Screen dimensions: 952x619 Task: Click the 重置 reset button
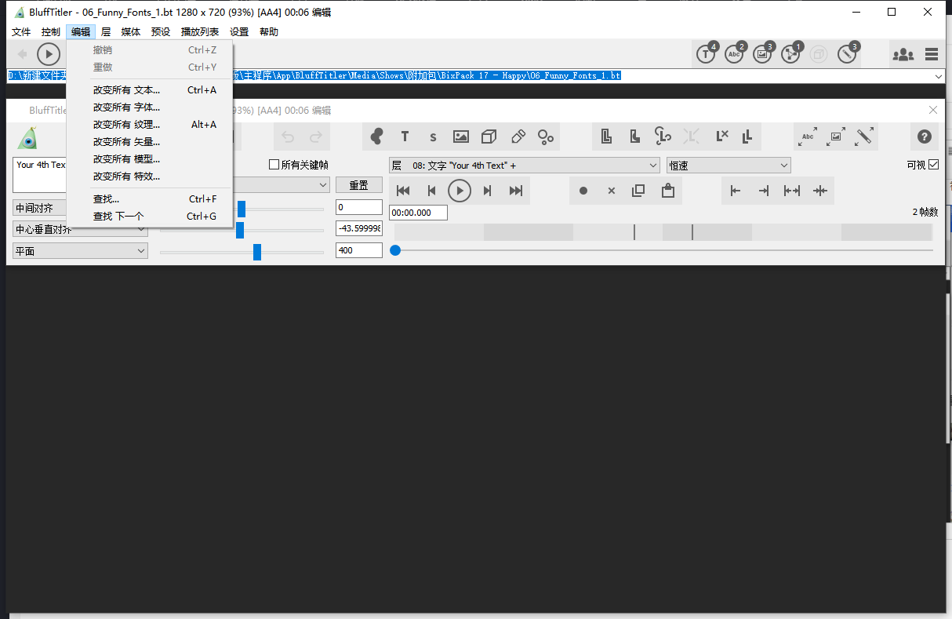[x=359, y=185]
